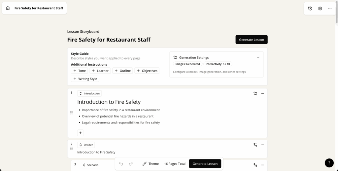Open Divider page type dropdown
Viewport: 338px width, 171px height.
pyautogui.click(x=86, y=145)
